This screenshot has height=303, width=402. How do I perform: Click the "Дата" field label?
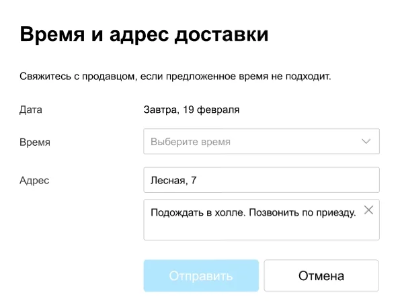click(x=31, y=110)
